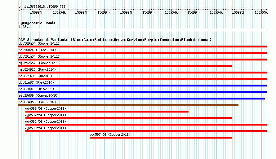Image resolution: width=276 pixels, height=159 pixels.
Task: Click dgv592n54 (Cooper2011) label
Action: [39, 63]
